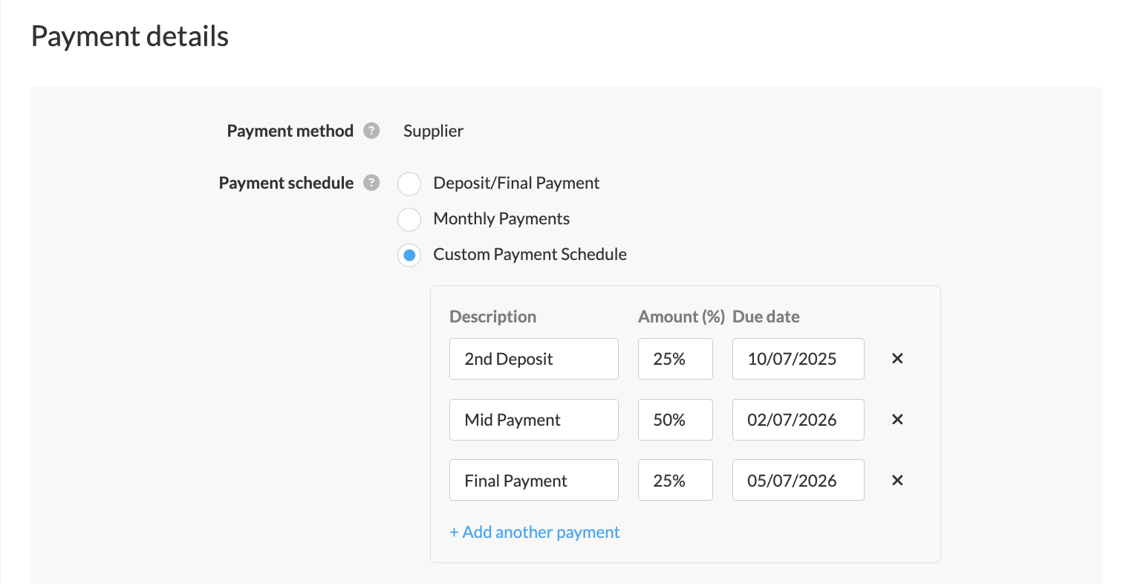Click the help icon beside Payment schedule

pos(371,183)
